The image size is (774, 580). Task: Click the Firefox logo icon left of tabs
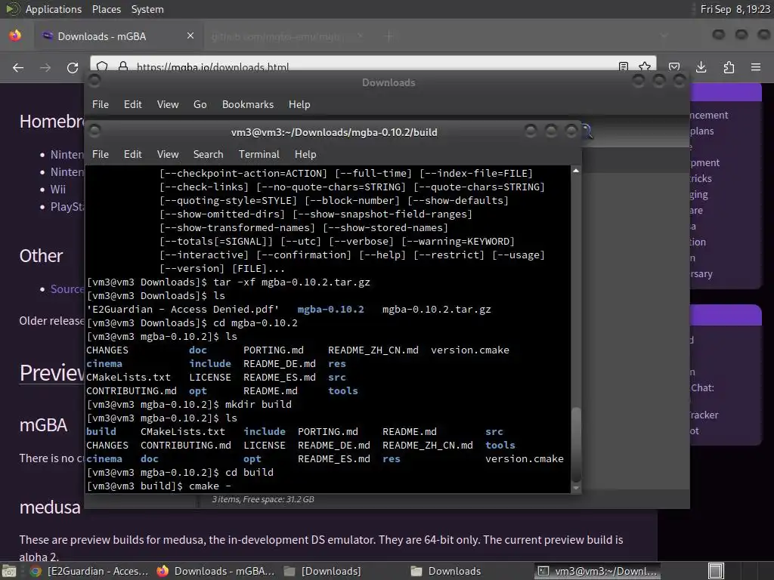(x=15, y=35)
